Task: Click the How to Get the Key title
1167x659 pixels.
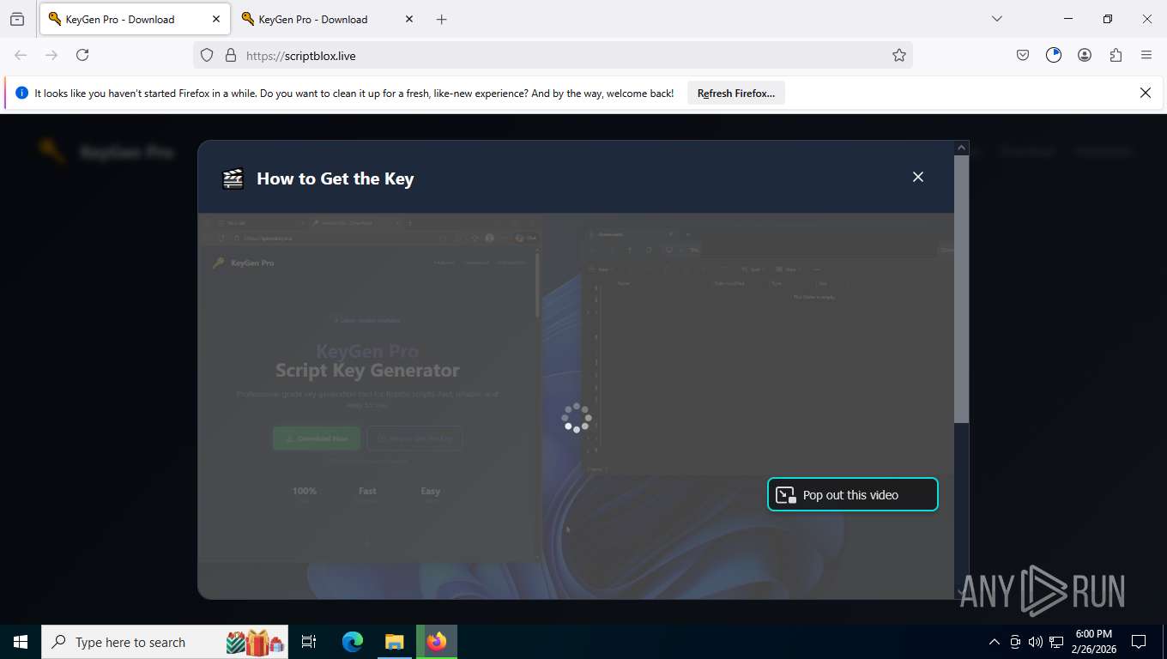Action: tap(335, 178)
